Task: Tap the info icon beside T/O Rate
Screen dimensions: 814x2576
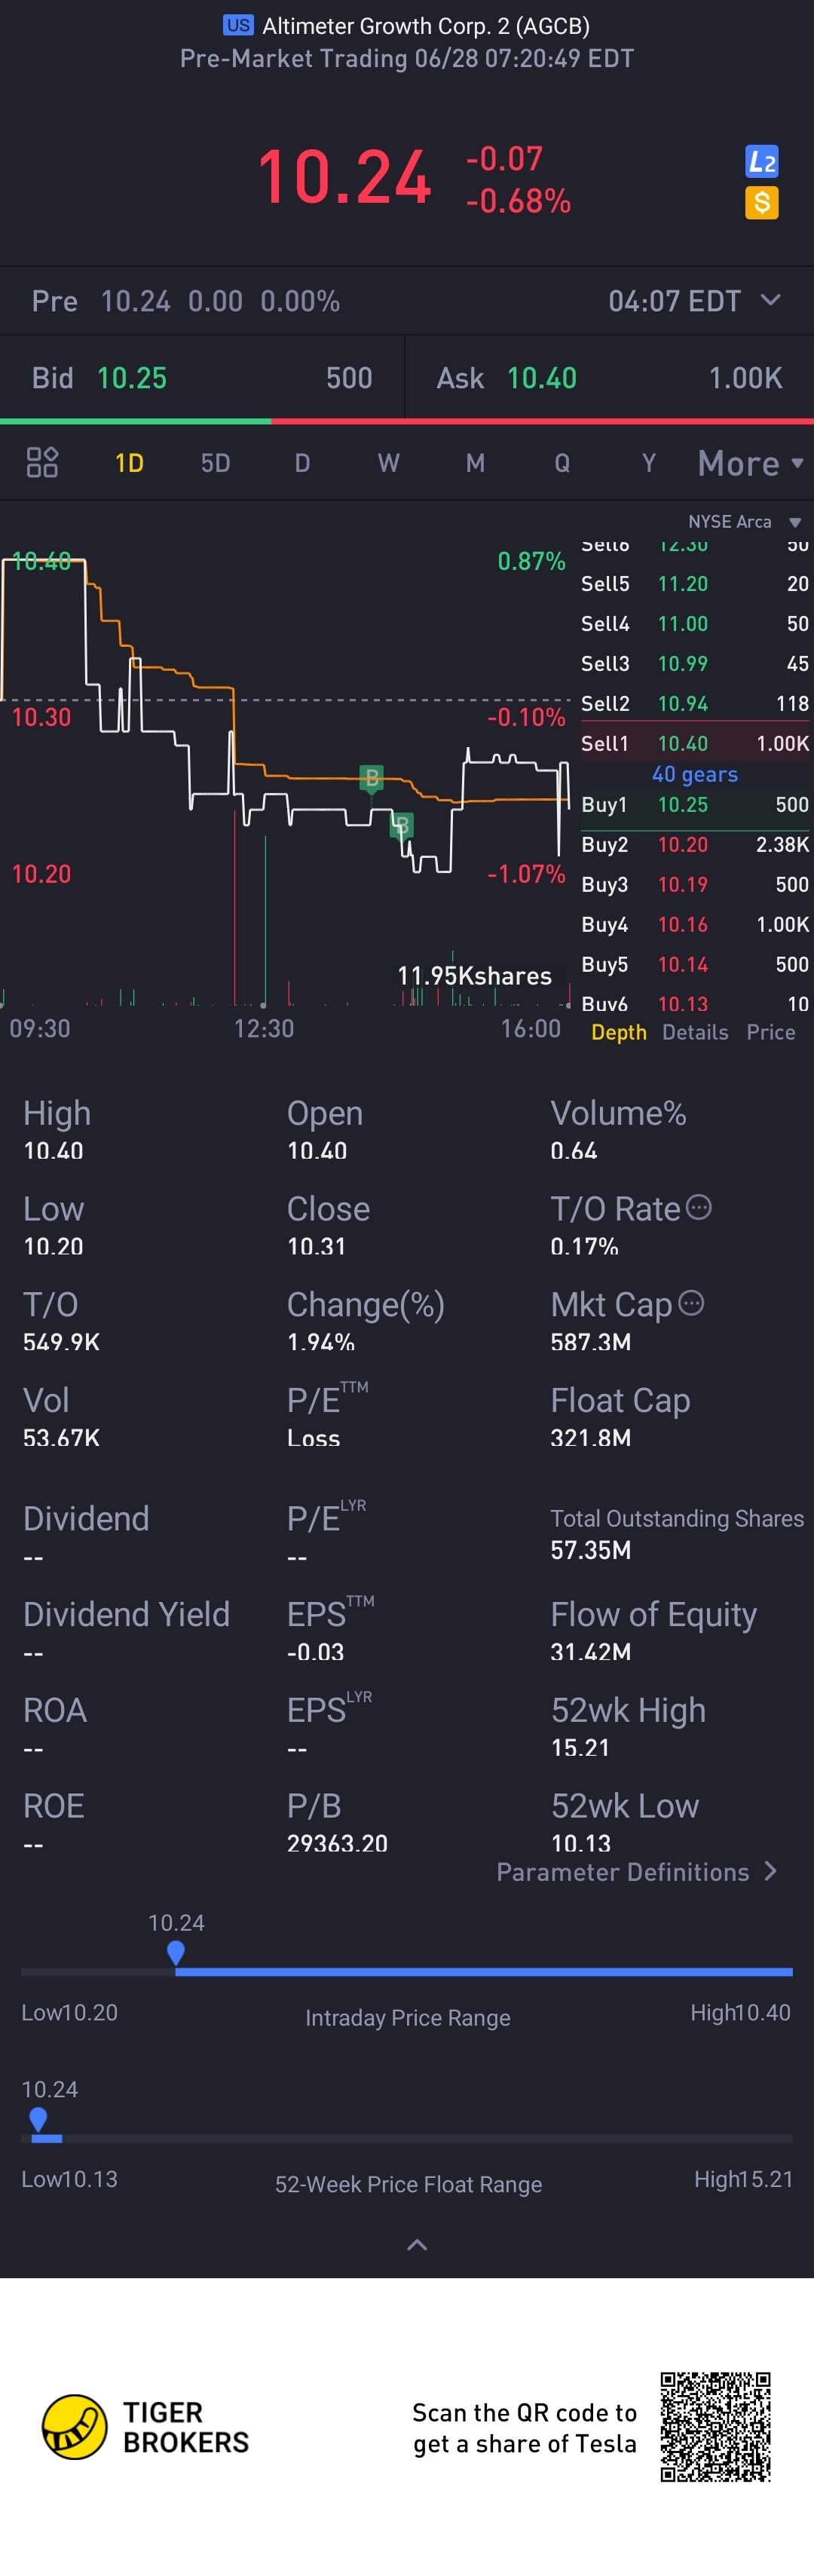Action: click(699, 1207)
